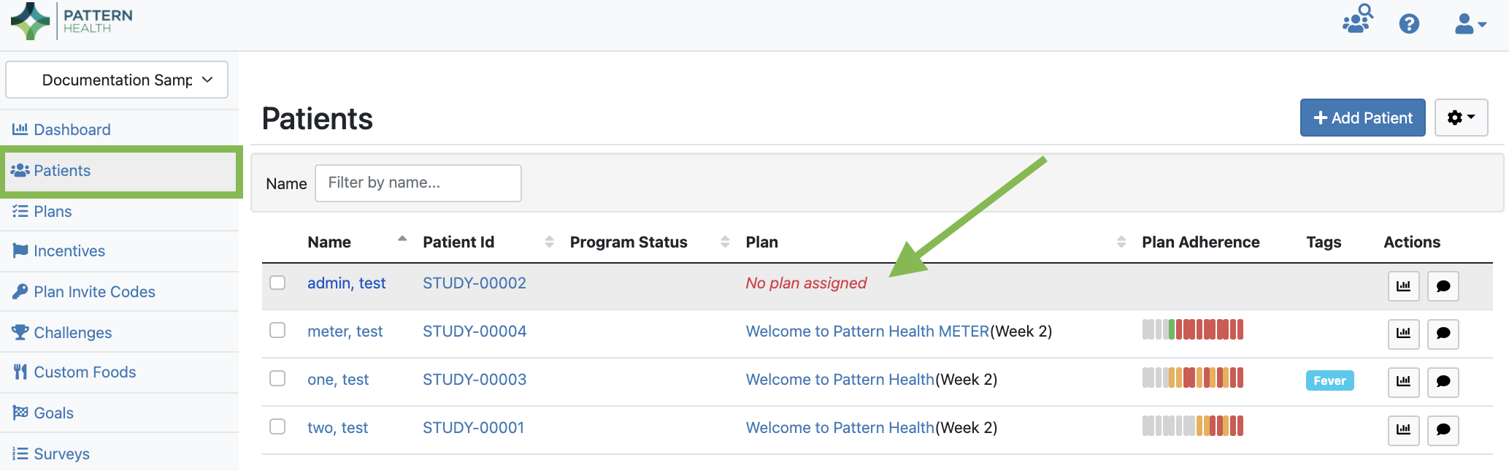Open the gear settings dropdown
The height and width of the screenshot is (471, 1509).
click(1461, 118)
